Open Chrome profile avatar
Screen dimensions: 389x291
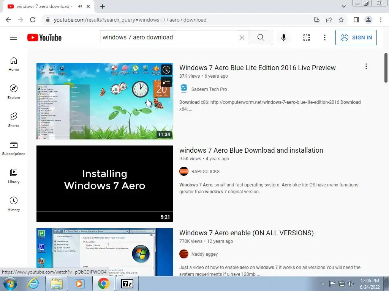point(368,20)
